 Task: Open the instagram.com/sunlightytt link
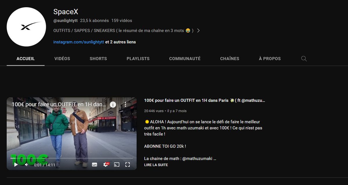click(x=79, y=42)
